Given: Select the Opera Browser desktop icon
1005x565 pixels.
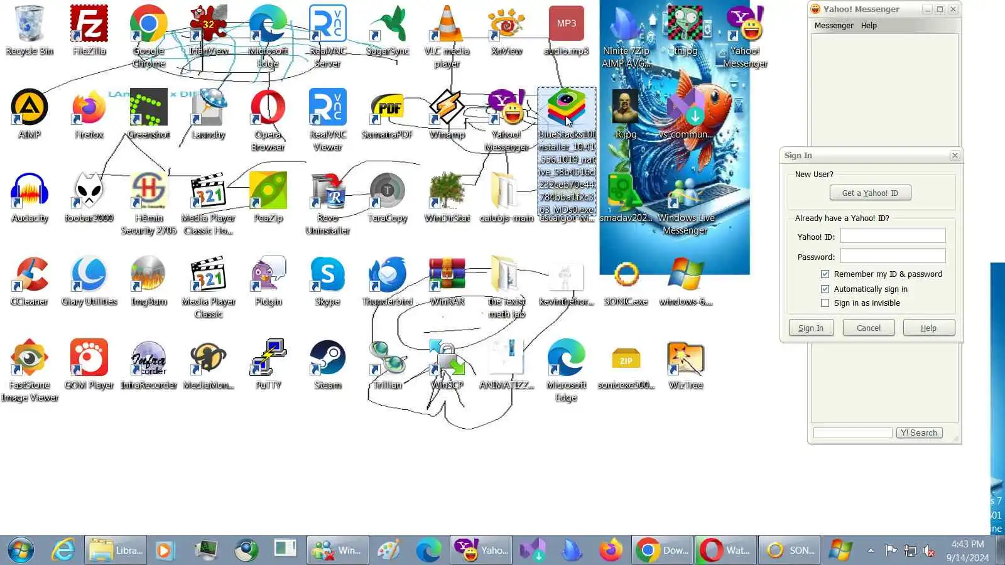Looking at the screenshot, I should click(x=268, y=120).
